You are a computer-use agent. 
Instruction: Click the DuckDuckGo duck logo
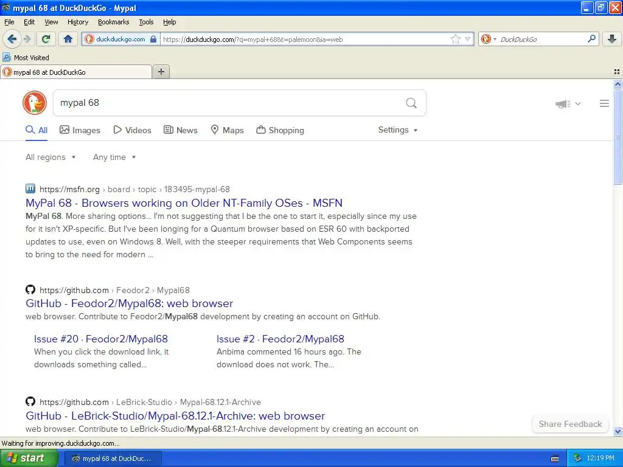pos(35,103)
